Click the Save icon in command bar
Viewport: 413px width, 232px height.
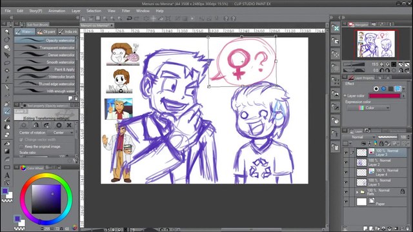pyautogui.click(x=98, y=19)
